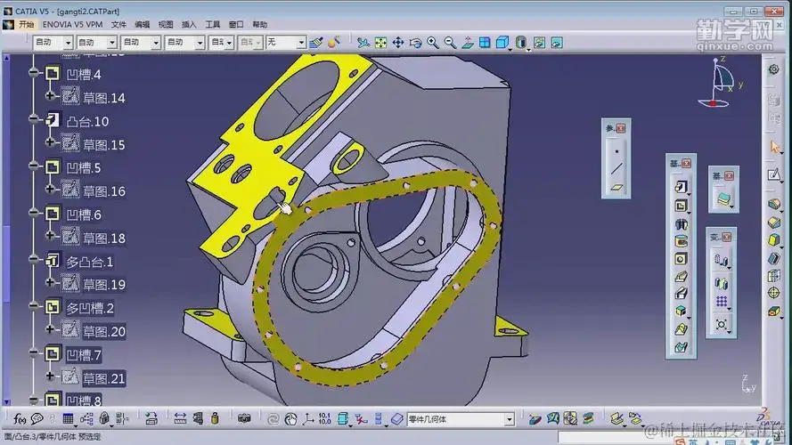Collapse the 多凸台.1 node
The width and height of the screenshot is (792, 445).
coord(33,259)
